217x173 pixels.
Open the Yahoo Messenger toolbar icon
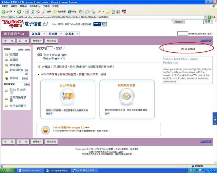pos(124,11)
